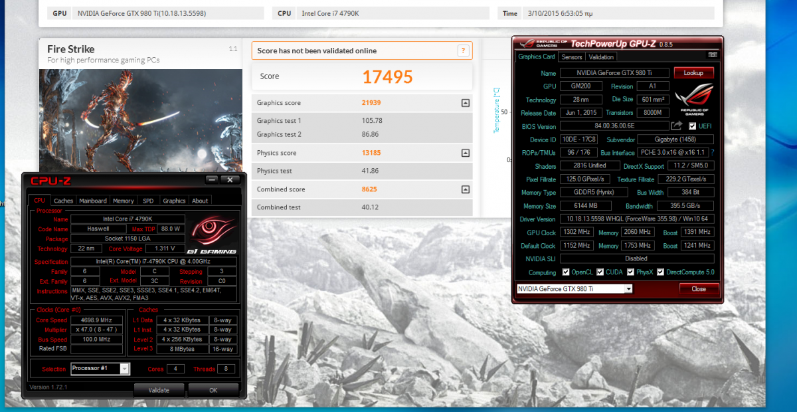Image resolution: width=797 pixels, height=412 pixels.
Task: Click the Subvendor field Gigabyte (1458)
Action: 675,140
